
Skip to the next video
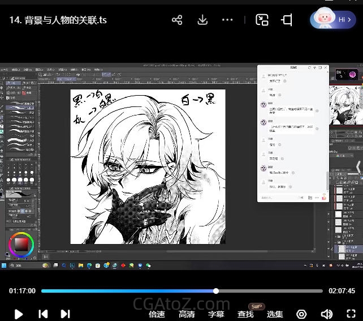[65, 314]
